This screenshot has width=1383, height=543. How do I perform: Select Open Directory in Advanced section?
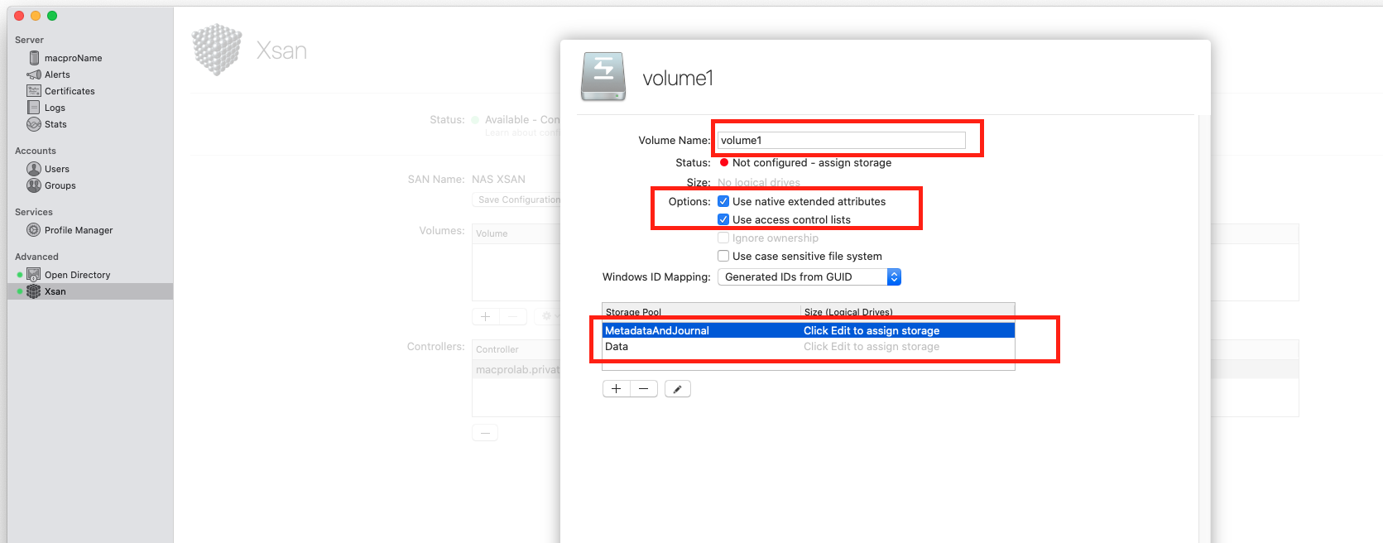pos(77,275)
